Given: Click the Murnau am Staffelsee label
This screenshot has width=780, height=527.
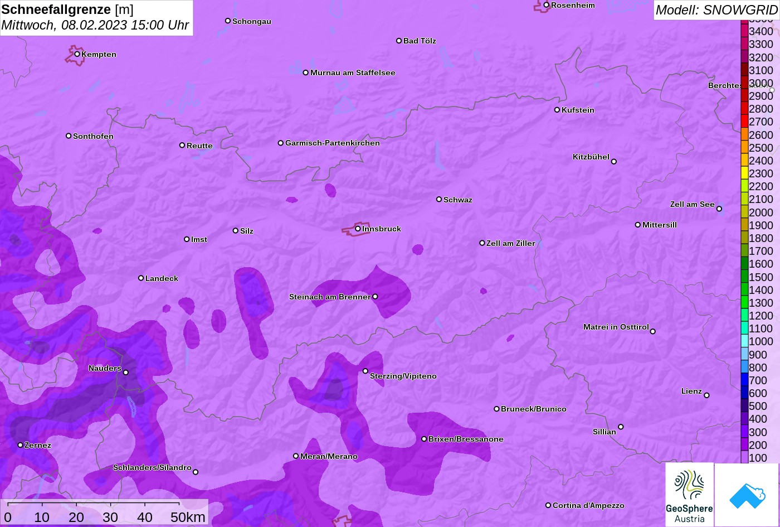Looking at the screenshot, I should (353, 72).
